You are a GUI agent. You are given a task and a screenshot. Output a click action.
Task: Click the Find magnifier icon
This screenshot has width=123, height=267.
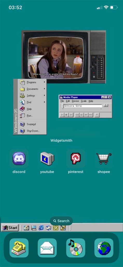point(22,102)
